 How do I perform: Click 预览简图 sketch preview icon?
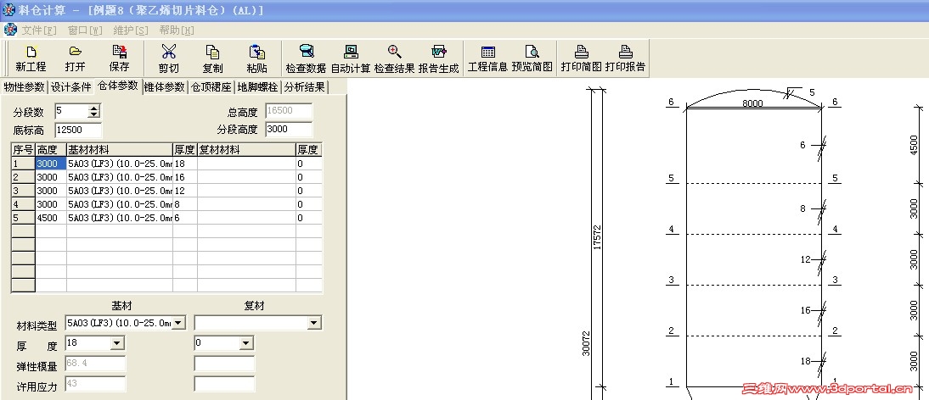(532, 58)
